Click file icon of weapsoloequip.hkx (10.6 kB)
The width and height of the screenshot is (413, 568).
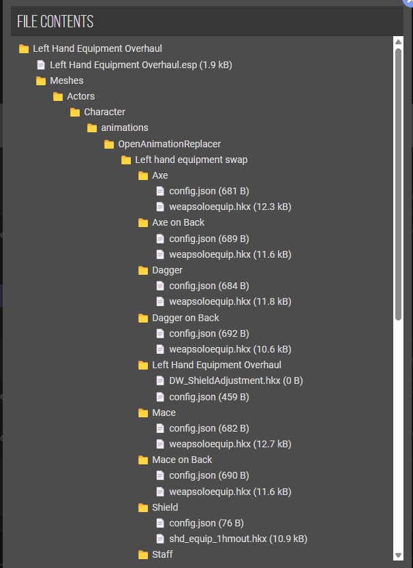tap(160, 350)
